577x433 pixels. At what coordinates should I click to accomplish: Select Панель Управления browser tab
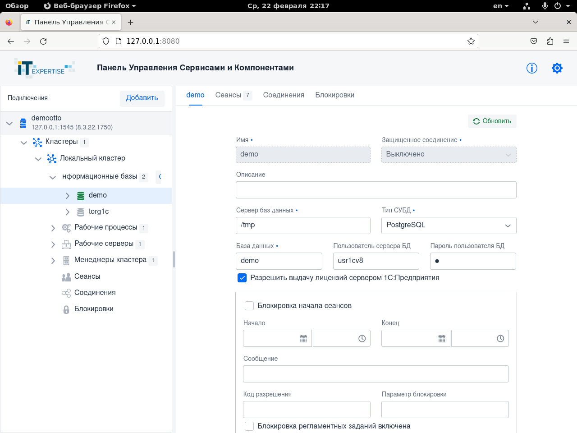(70, 22)
